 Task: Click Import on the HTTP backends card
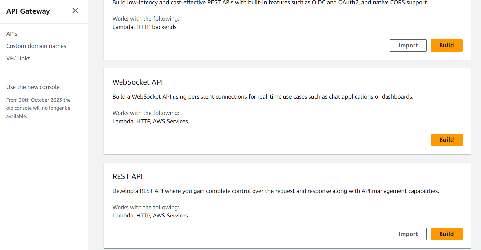point(408,45)
